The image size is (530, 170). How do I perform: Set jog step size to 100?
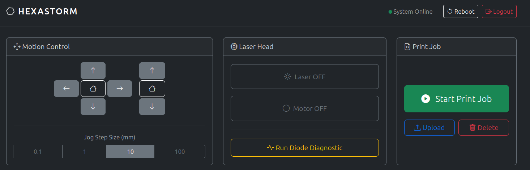pyautogui.click(x=180, y=152)
